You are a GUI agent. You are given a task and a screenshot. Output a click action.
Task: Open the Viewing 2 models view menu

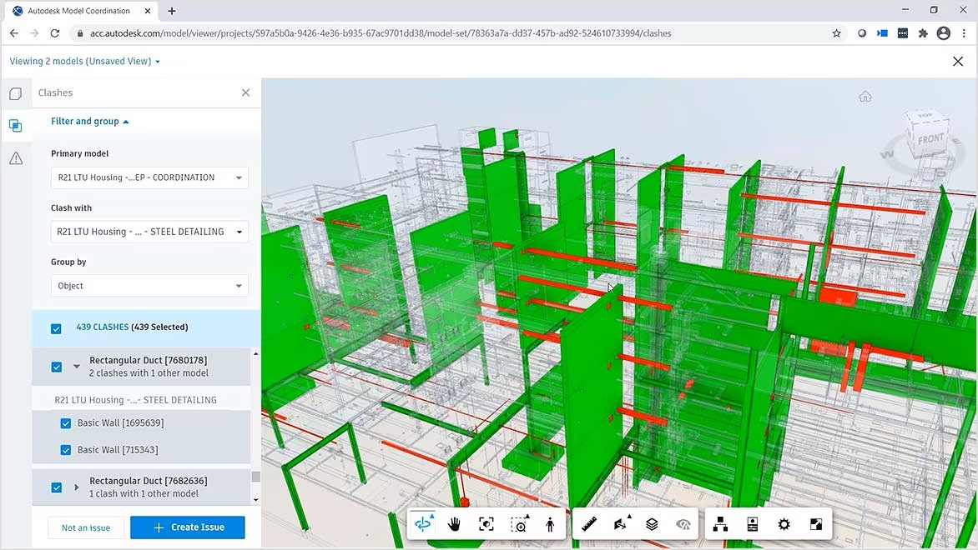83,61
